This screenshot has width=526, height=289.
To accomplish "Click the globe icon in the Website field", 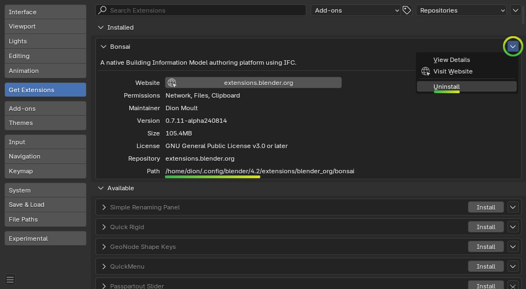I will [x=172, y=83].
